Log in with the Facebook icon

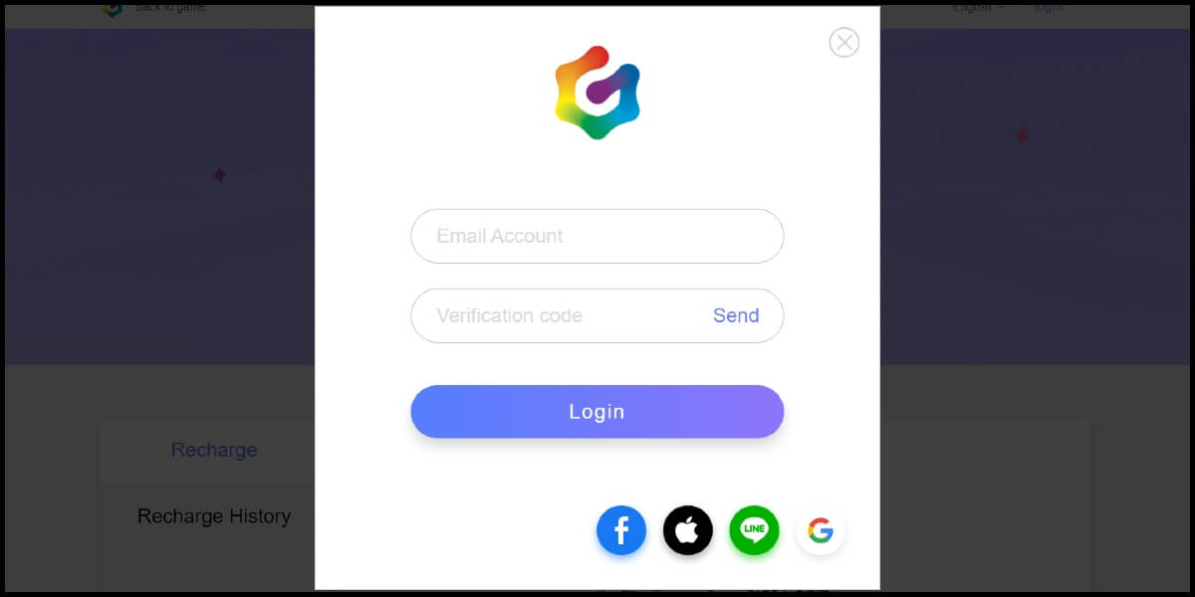point(621,530)
